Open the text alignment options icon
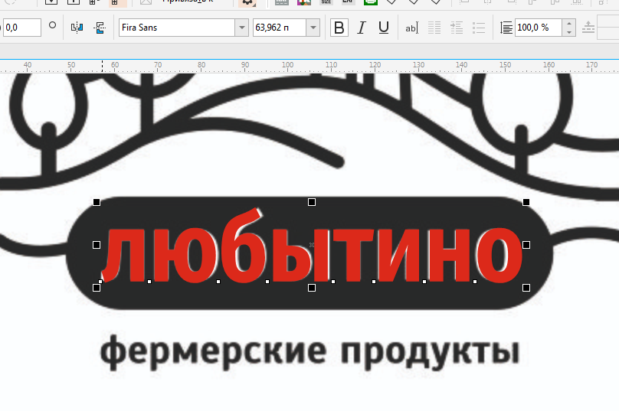 coord(434,28)
